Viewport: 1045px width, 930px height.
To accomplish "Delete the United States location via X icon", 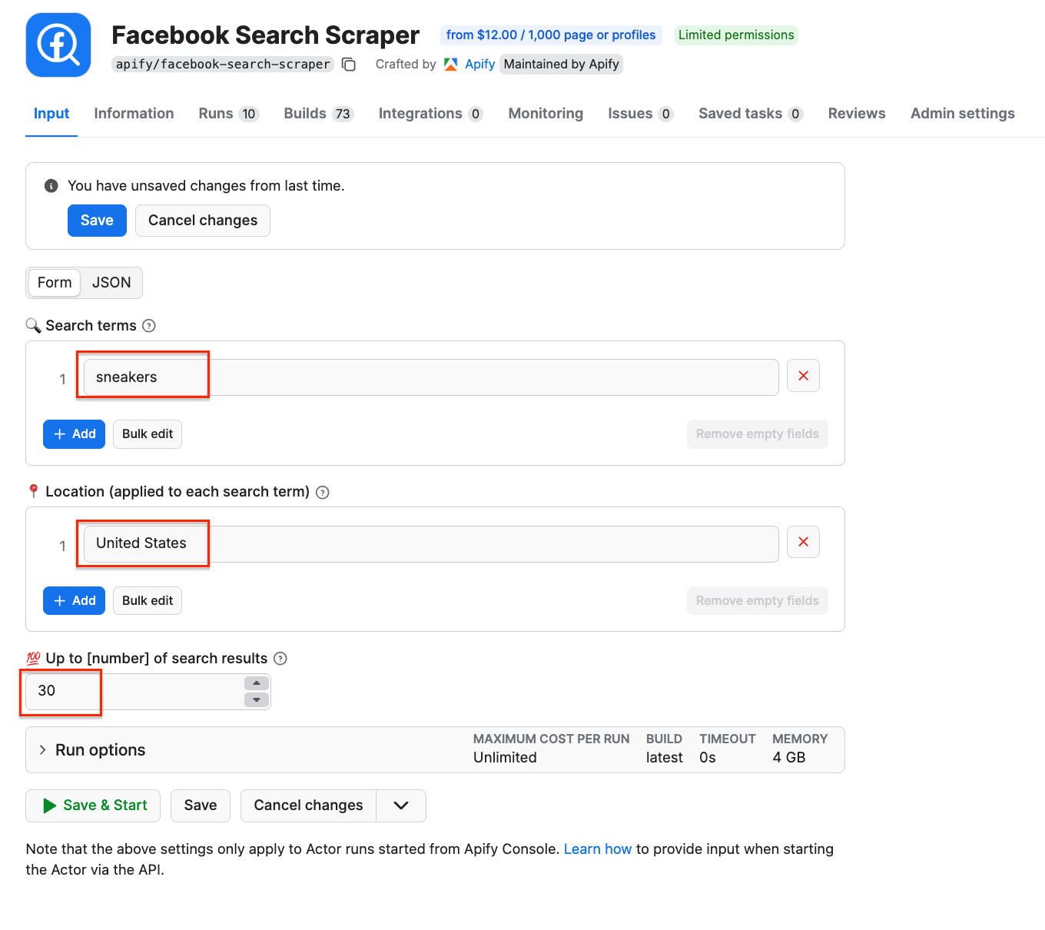I will [802, 542].
